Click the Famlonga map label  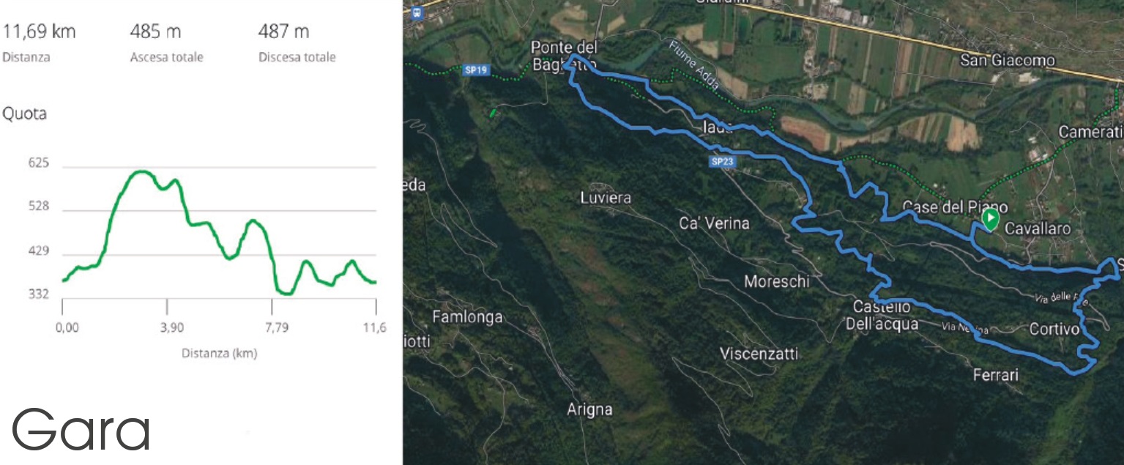pyautogui.click(x=467, y=317)
